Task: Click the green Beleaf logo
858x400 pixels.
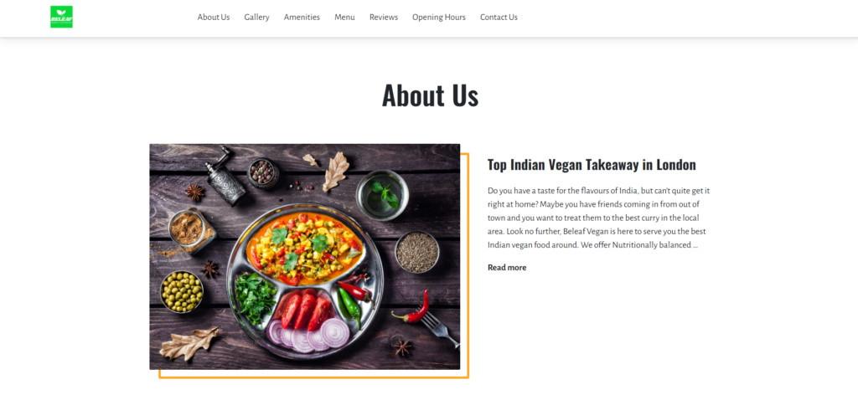Action: pyautogui.click(x=61, y=17)
